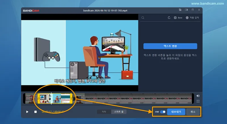Toggle the HW acceleration switch

coord(163,112)
